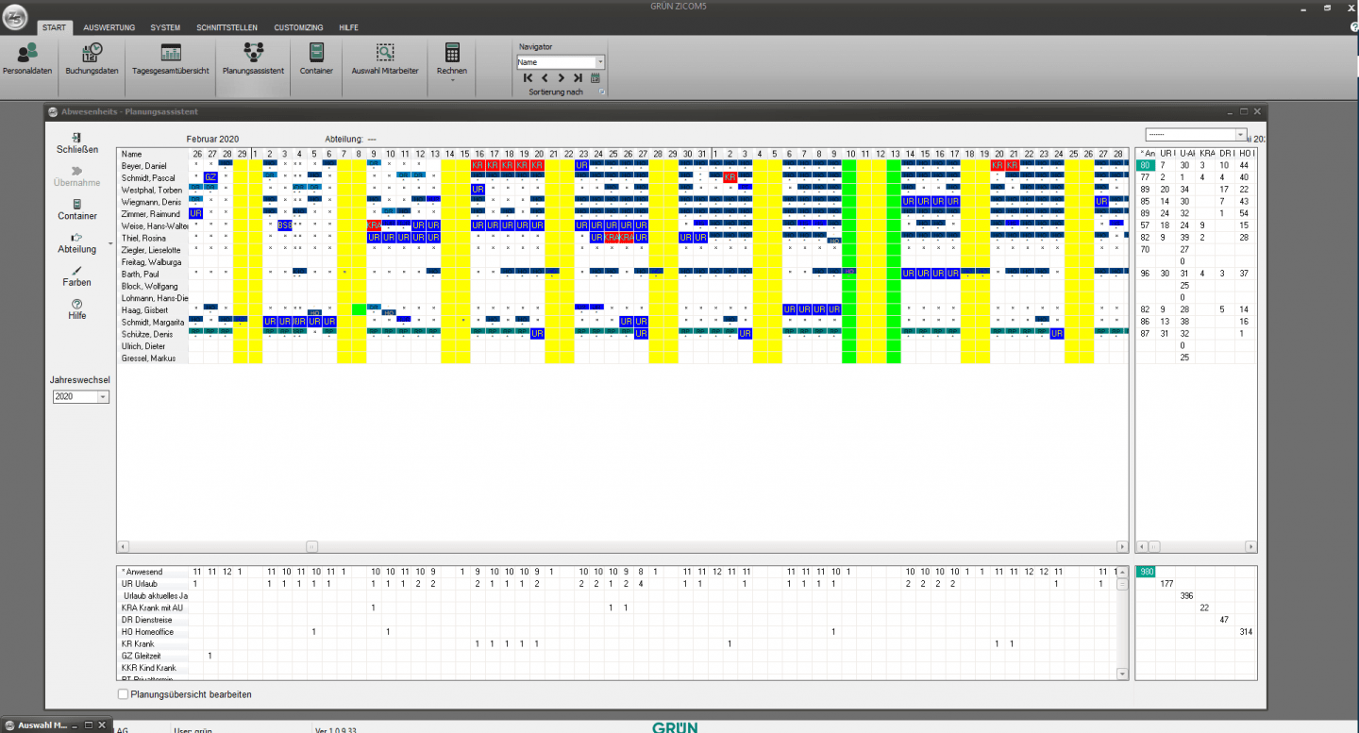Open the Rechnen calculator tool
The height and width of the screenshot is (733, 1359).
coord(452,60)
